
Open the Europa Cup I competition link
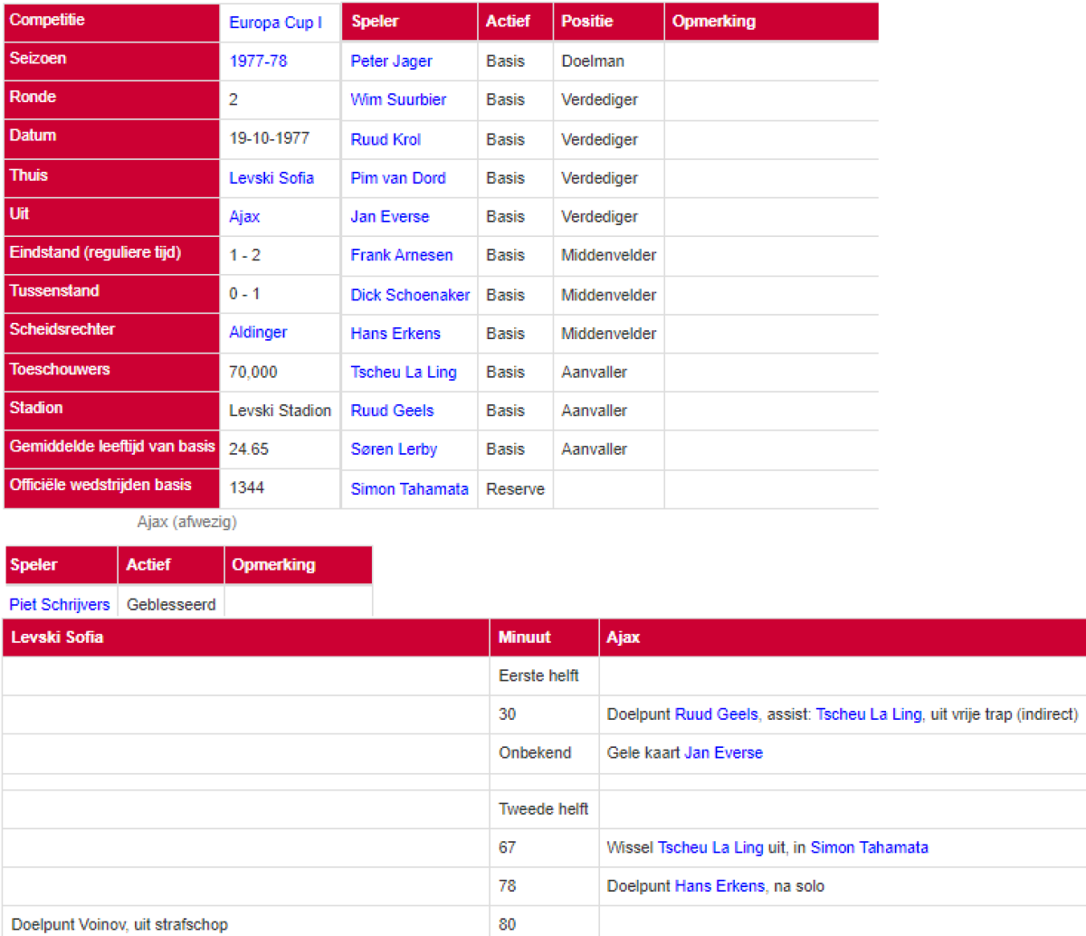pyautogui.click(x=275, y=23)
